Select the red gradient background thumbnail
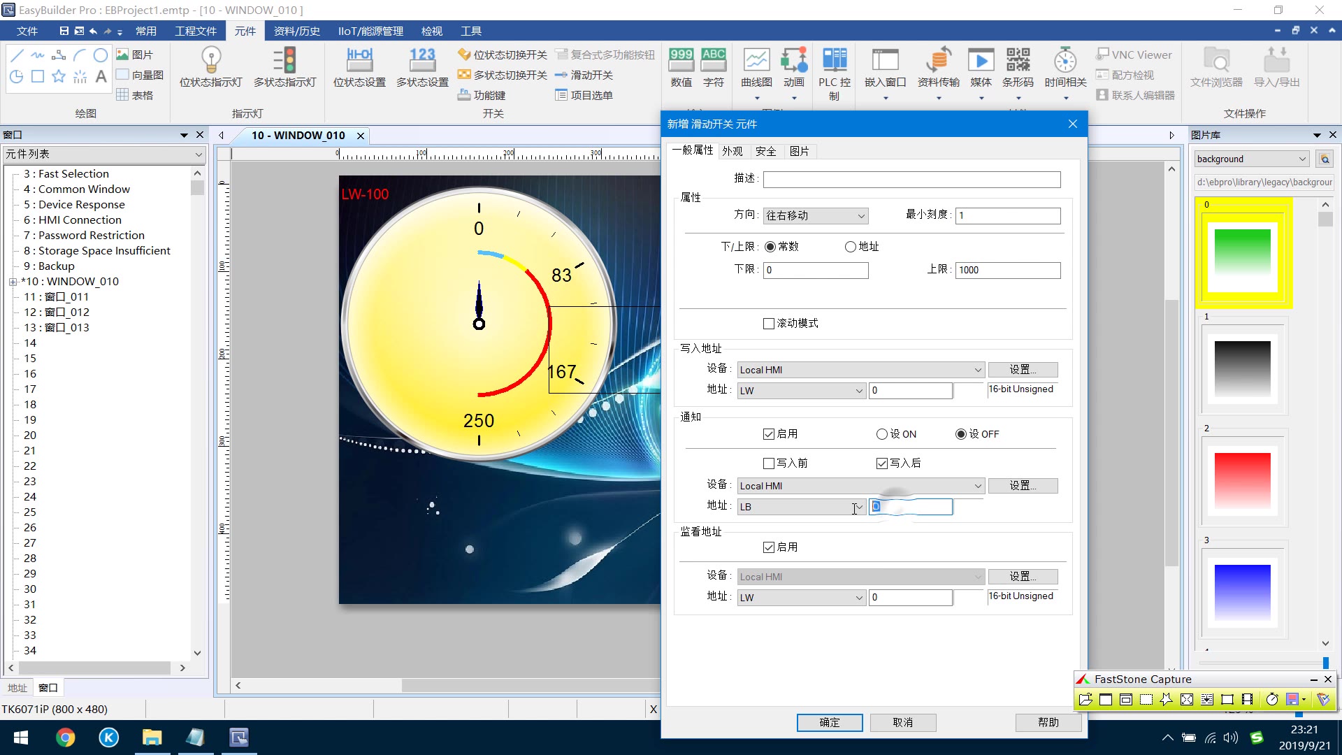 pyautogui.click(x=1242, y=480)
